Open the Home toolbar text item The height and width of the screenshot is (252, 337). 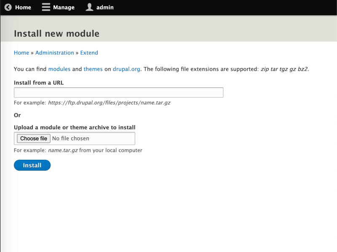pos(23,7)
